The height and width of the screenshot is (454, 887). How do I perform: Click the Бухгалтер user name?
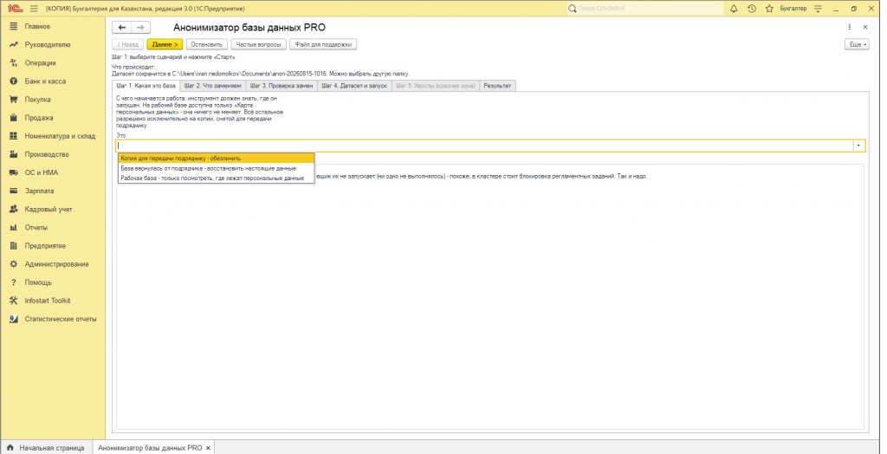coord(793,9)
